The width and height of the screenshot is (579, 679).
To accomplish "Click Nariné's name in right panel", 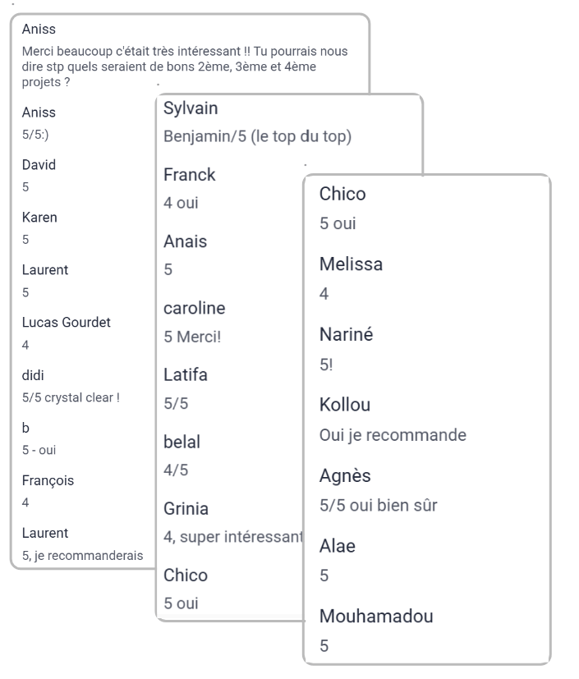I will pos(347,335).
